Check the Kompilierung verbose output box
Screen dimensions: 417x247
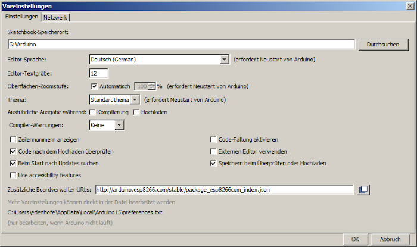92,112
